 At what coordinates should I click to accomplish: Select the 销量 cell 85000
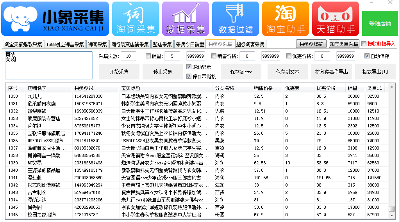click(x=354, y=141)
